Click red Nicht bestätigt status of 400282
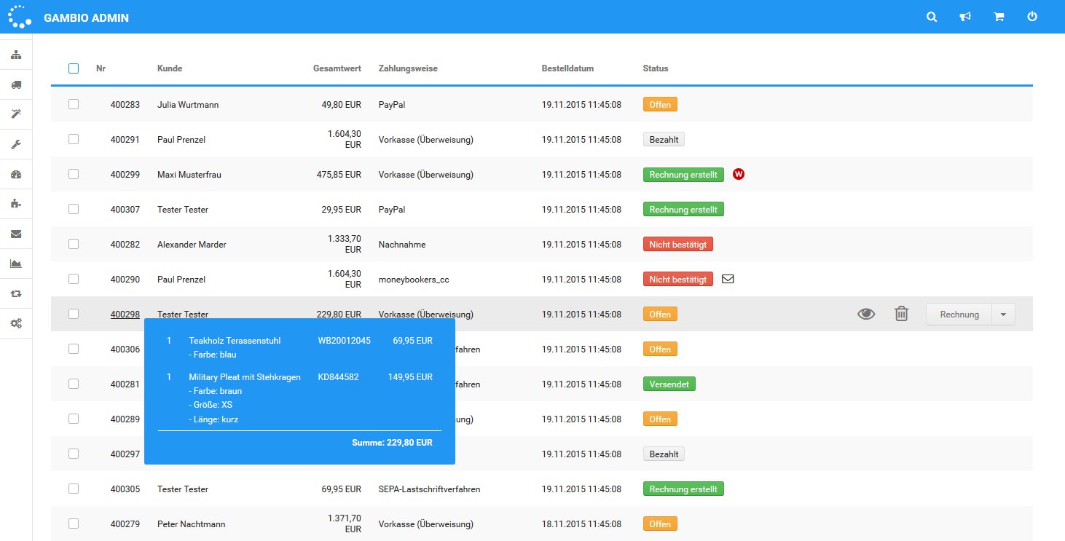 677,245
